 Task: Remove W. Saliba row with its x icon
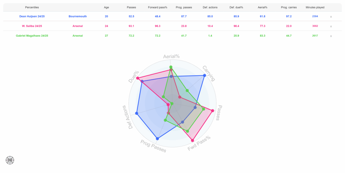pos(331,26)
